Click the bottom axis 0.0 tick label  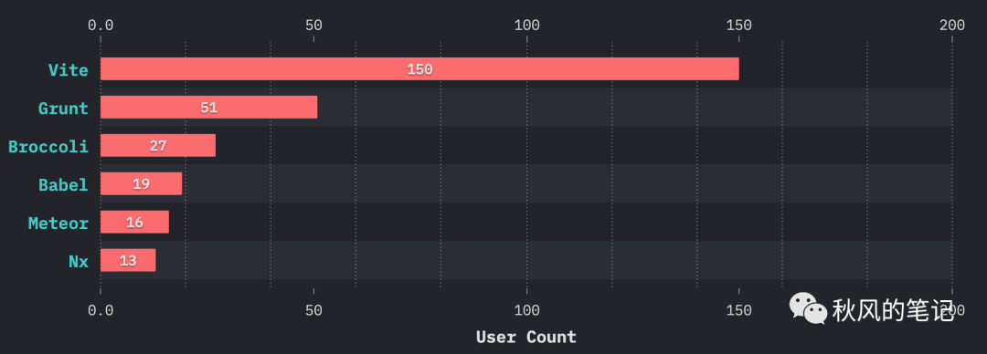(x=101, y=310)
